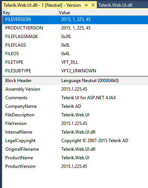148x188 pixels.
Task: Click the Block Header row
Action: point(75,81)
